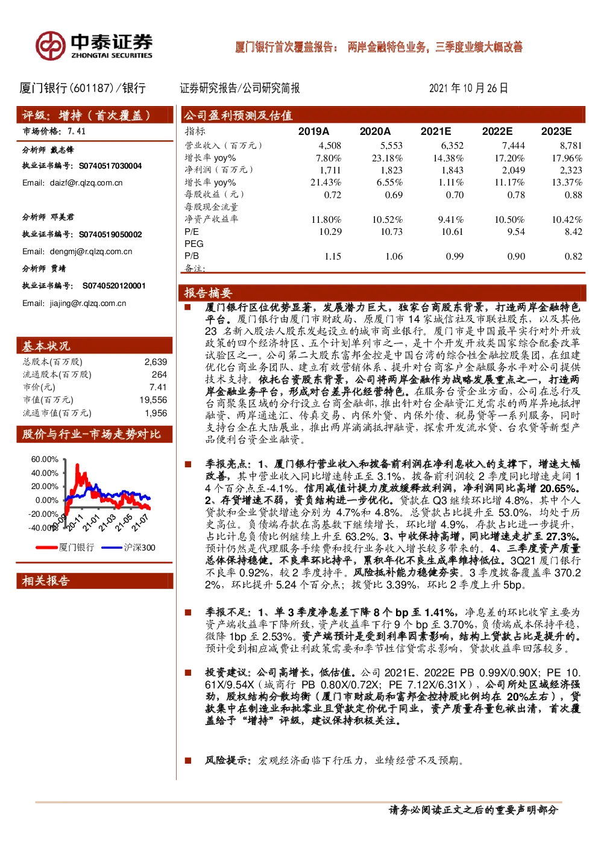598x845 pixels.
Task: Click the footer disclaimer 请务必阅读正文之后的重要声明部分
Action: [x=473, y=810]
